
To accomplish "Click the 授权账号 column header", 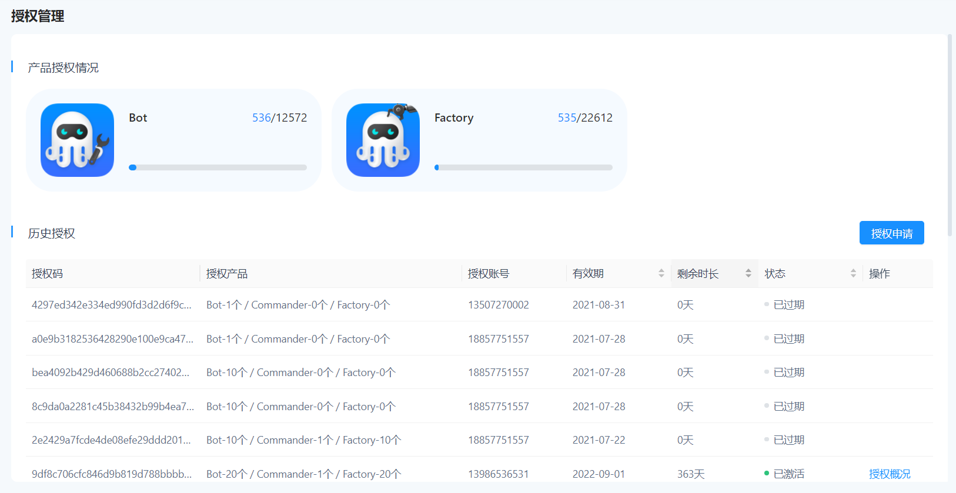I will pos(489,274).
